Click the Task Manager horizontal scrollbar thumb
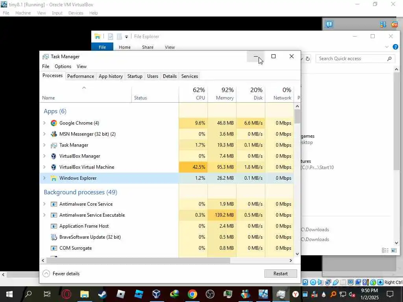 tap(138, 261)
